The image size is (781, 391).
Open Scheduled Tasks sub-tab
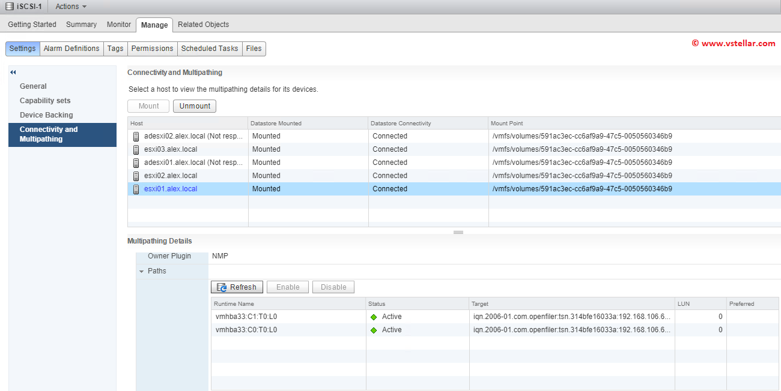point(210,49)
